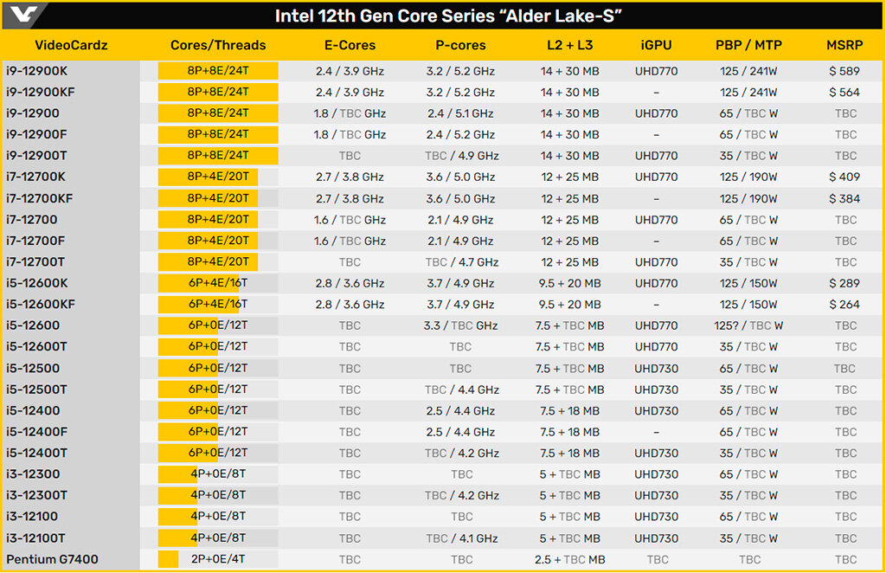Viewport: 886px width, 573px height.
Task: Click the 9.5 + 20 MB cell for i5-12600K
Action: pyautogui.click(x=569, y=283)
